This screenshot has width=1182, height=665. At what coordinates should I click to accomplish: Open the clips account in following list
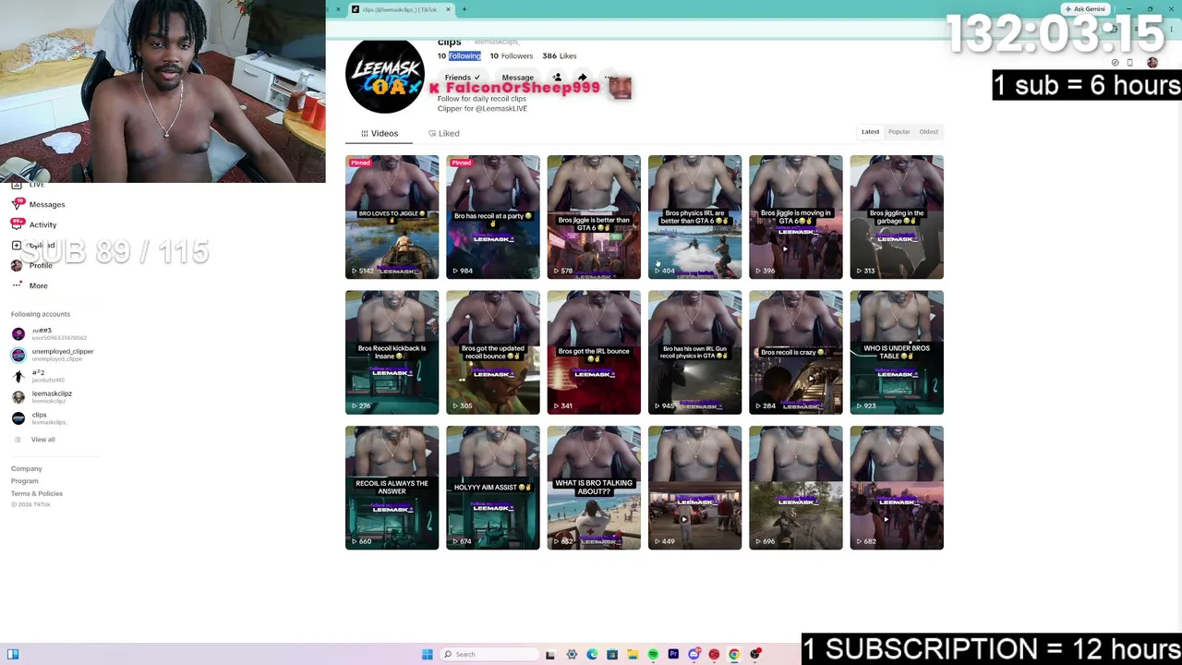(39, 417)
